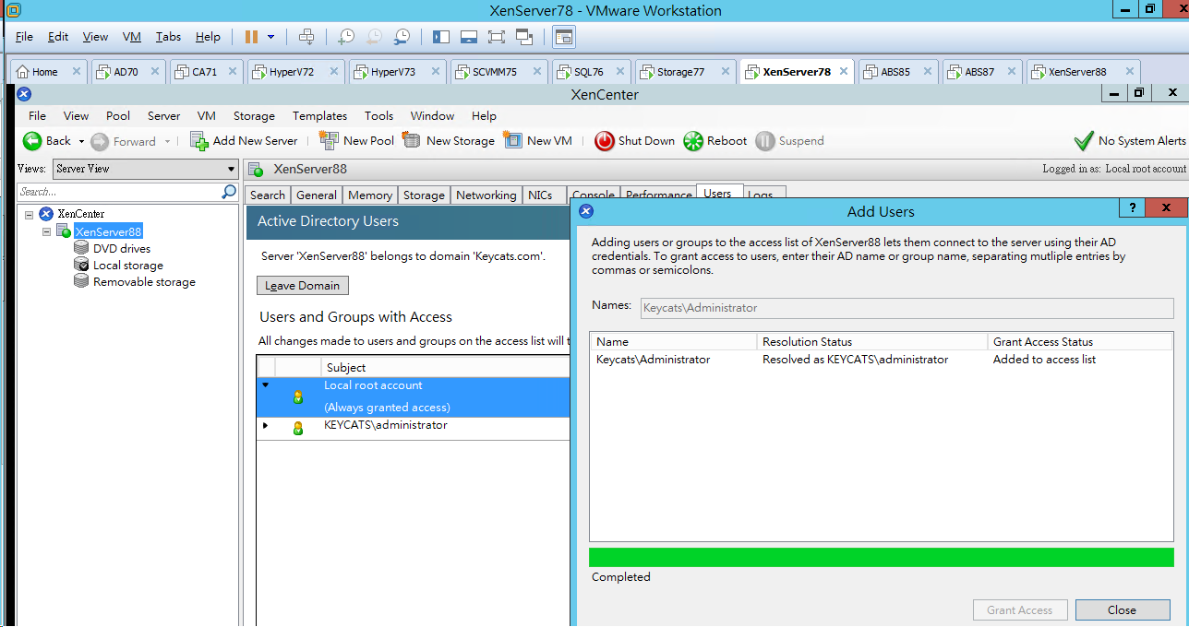Click the Leave Domain button

pos(303,286)
